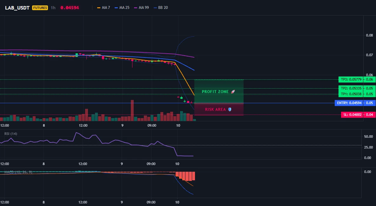Toggle the MA 7 legend item
The image size is (376, 206).
(104, 8)
